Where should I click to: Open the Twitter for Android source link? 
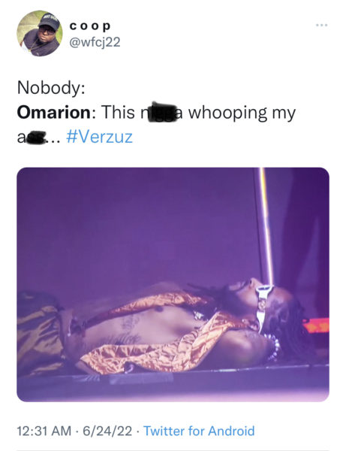point(199,431)
